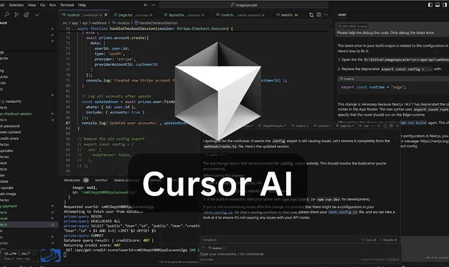Image resolution: width=449 pixels, height=267 pixels.
Task: Click the Open Changes compare icon
Action: coord(311,15)
